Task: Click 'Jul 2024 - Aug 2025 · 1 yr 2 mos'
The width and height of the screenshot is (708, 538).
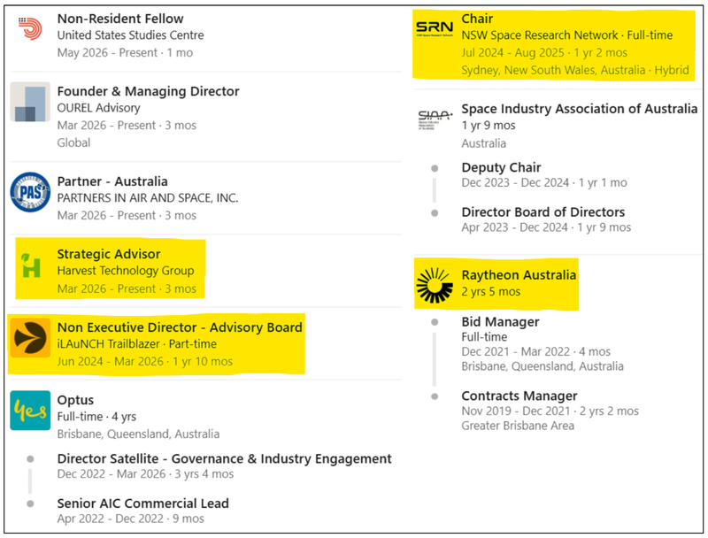Action: [544, 53]
